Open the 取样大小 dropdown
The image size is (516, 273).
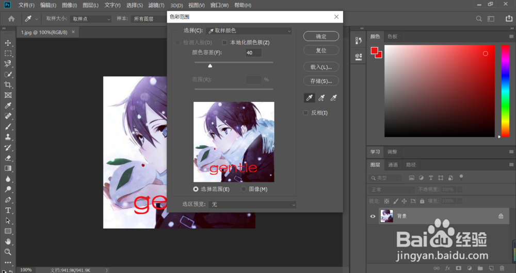90,19
